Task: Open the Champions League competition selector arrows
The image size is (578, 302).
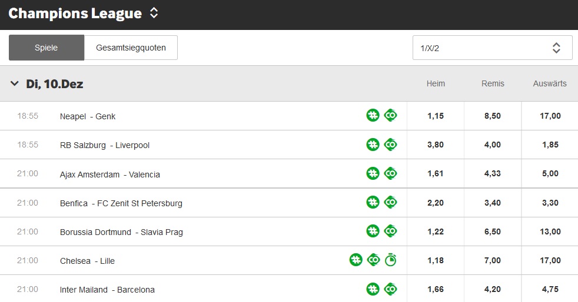Action: point(154,13)
